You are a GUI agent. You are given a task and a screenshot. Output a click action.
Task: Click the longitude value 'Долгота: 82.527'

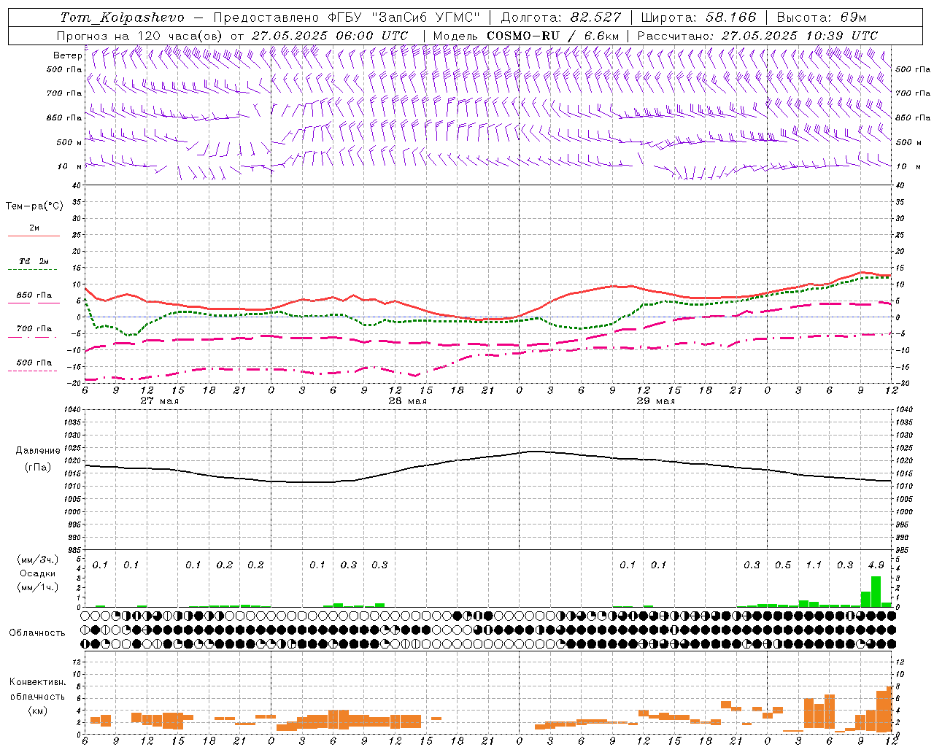pyautogui.click(x=561, y=18)
